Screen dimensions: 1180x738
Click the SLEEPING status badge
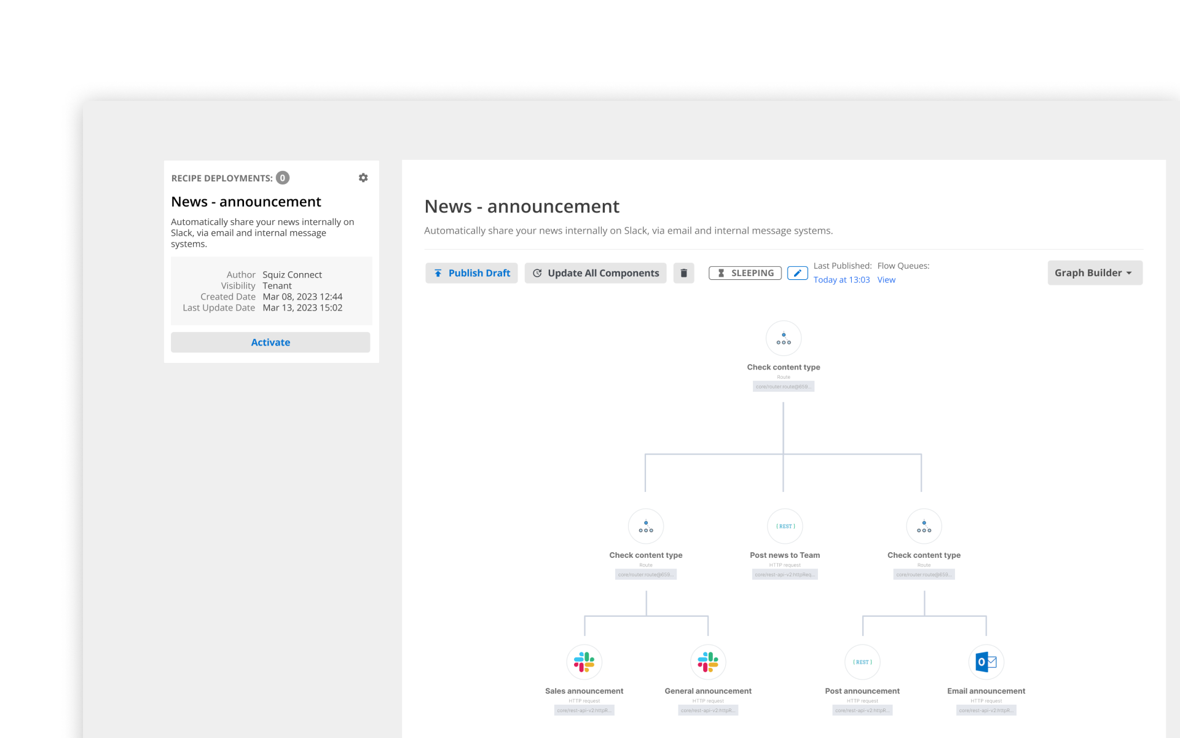pos(745,273)
